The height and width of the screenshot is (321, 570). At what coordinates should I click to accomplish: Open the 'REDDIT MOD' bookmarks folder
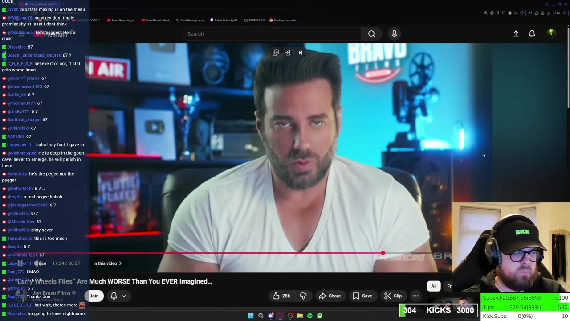(x=255, y=20)
